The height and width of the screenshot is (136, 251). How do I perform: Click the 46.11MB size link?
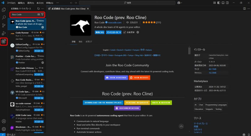[x=212, y=69]
